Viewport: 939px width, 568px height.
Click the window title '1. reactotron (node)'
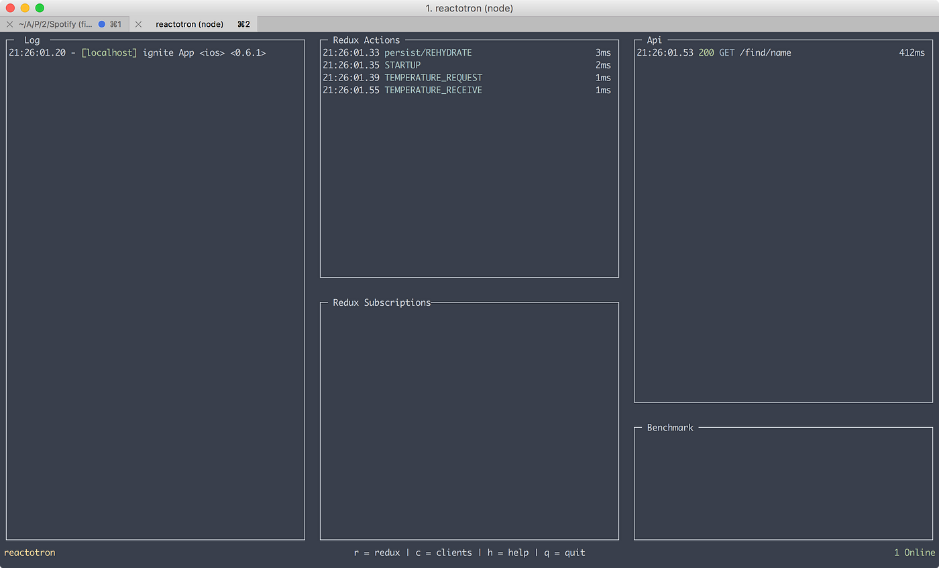tap(469, 8)
